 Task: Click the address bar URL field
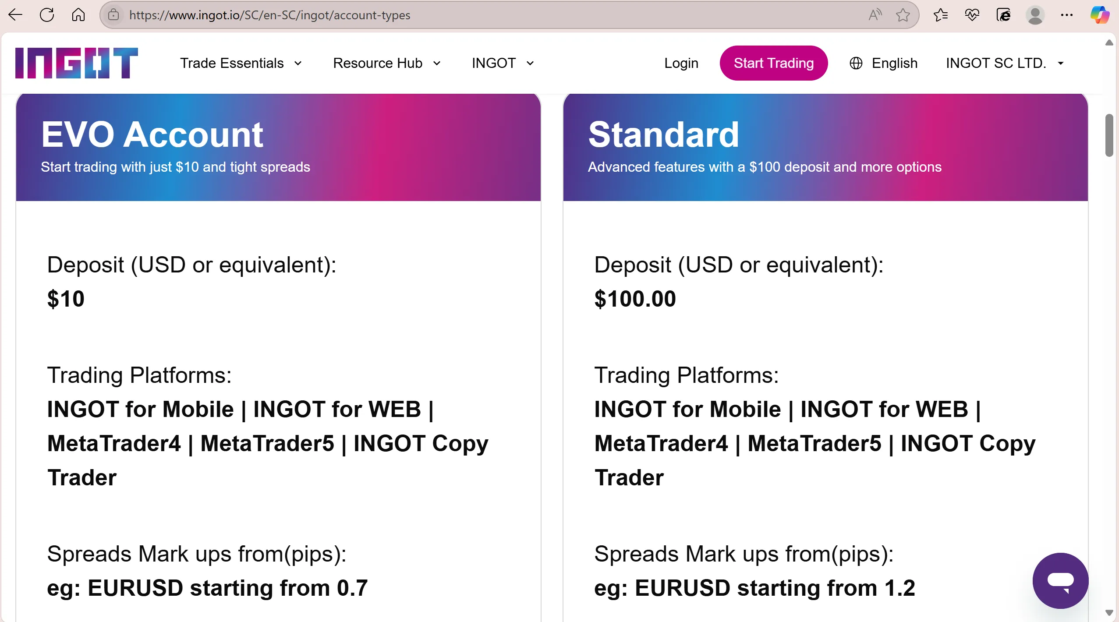[x=491, y=15]
